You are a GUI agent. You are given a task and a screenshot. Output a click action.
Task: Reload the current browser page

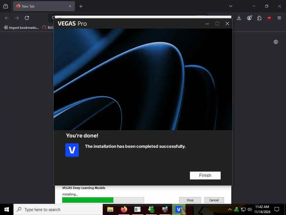click(27, 18)
